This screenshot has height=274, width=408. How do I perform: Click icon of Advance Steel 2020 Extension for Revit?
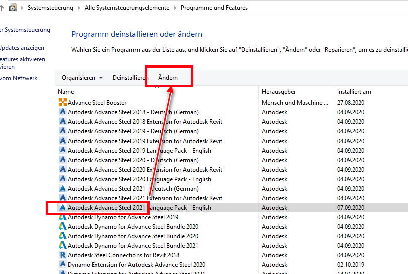coord(62,169)
